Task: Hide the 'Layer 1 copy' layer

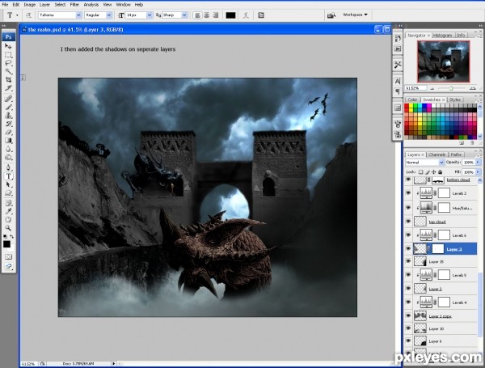Action: tap(408, 315)
